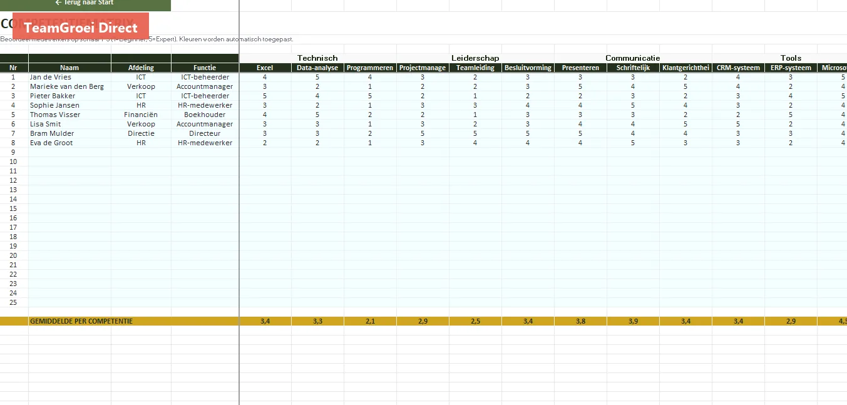Select the 'Functie' column header
Viewport: 847px width, 405px height.
point(205,68)
